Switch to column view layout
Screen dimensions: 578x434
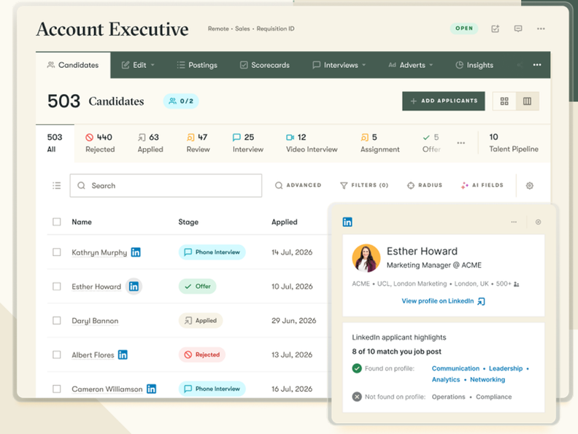click(x=527, y=101)
